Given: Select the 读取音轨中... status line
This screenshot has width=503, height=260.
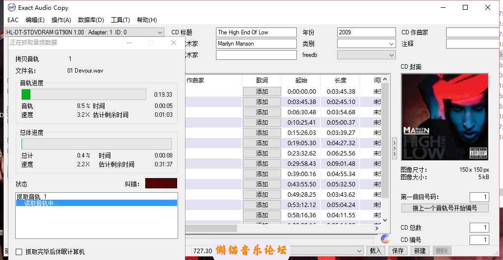Looking at the screenshot, I should [97, 203].
